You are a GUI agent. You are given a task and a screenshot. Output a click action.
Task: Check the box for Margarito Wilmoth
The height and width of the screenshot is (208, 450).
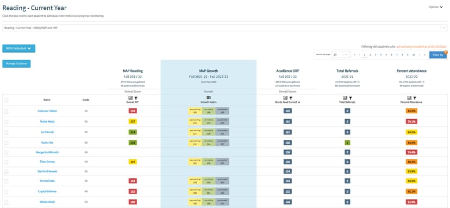tap(7, 153)
